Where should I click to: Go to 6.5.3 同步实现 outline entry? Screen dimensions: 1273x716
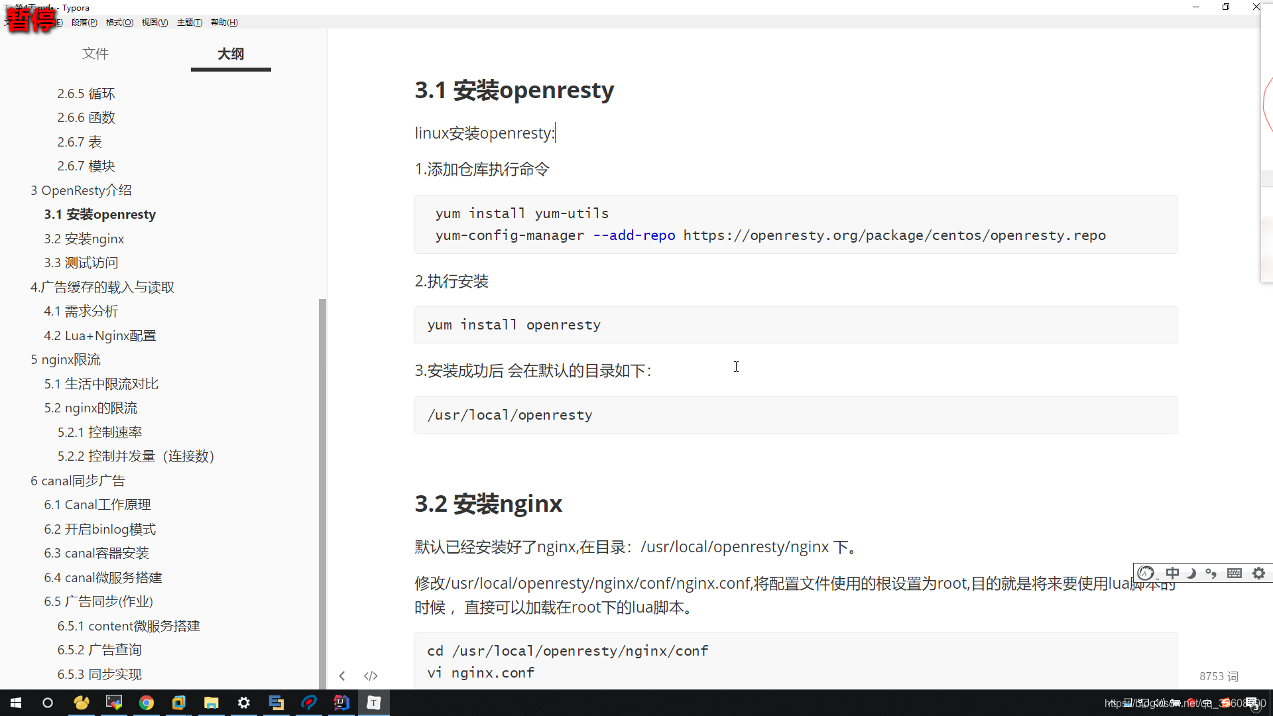(99, 674)
